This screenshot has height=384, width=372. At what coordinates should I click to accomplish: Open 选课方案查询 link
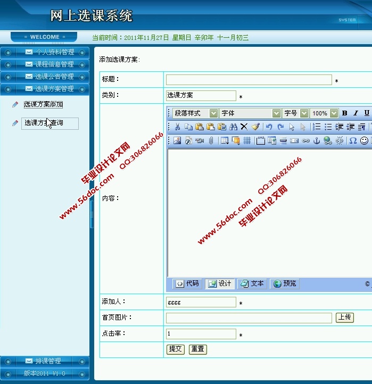click(49, 123)
